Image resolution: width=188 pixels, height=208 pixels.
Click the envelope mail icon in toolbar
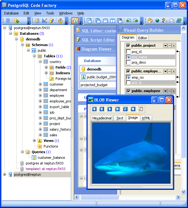(x=172, y=21)
